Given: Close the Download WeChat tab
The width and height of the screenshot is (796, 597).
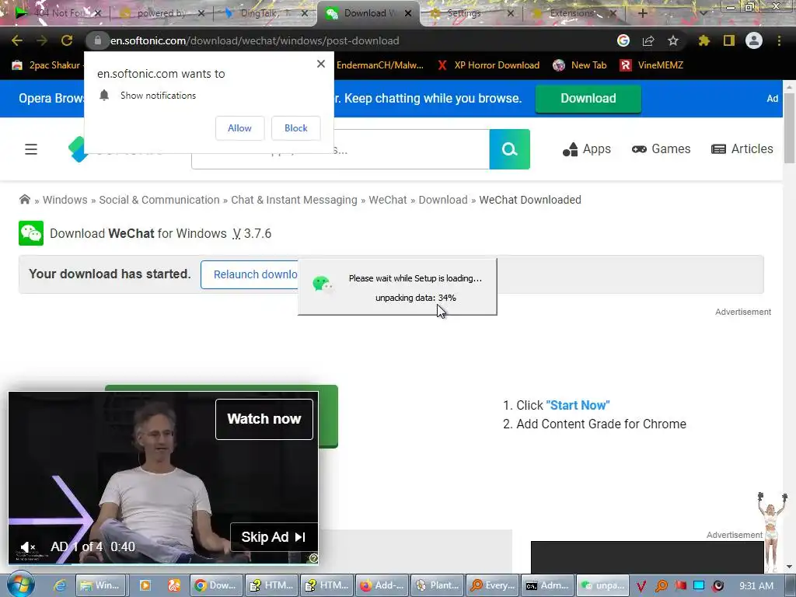Looking at the screenshot, I should pyautogui.click(x=408, y=13).
